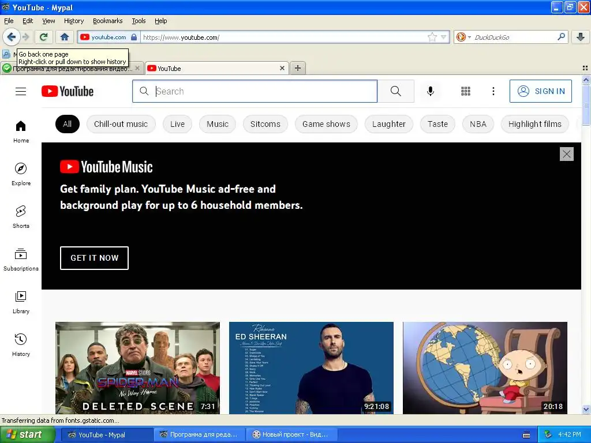The image size is (591, 443).
Task: Open the Ed Sheeran playlist video thumbnail
Action: (x=311, y=367)
